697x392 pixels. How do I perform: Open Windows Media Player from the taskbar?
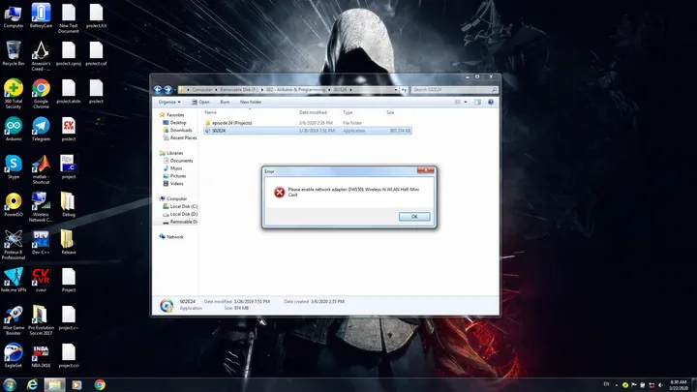[x=76, y=384]
